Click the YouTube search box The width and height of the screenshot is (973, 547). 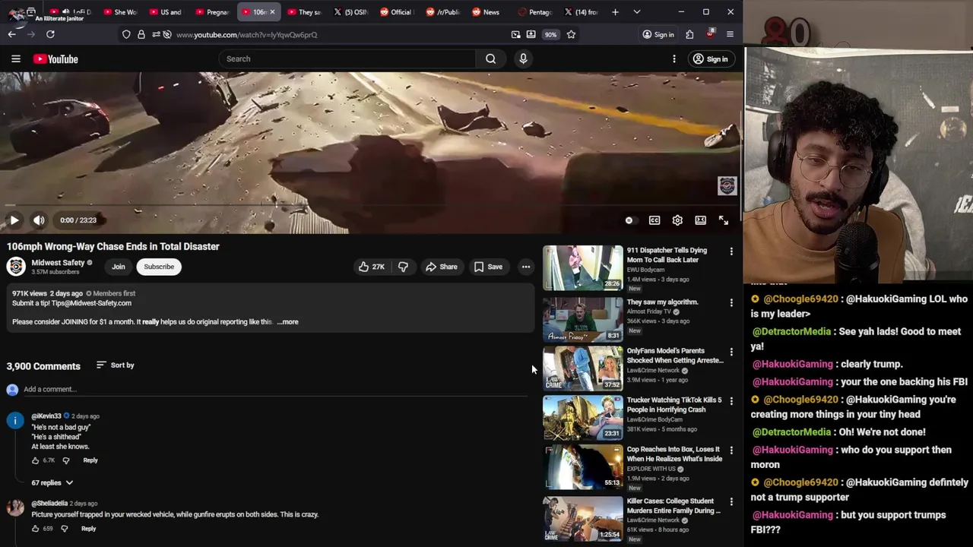(x=347, y=58)
